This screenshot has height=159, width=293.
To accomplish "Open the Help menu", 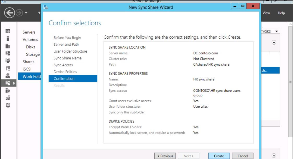I will coord(281,13).
